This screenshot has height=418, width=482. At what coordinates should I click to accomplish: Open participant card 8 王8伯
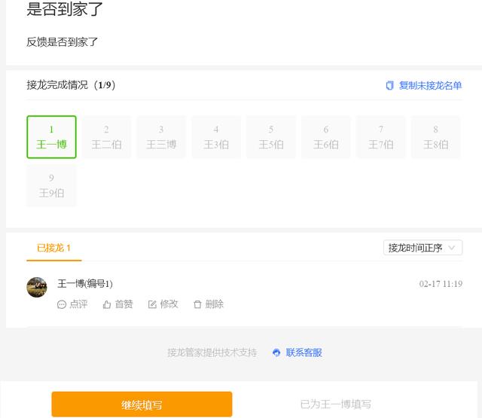pos(435,137)
